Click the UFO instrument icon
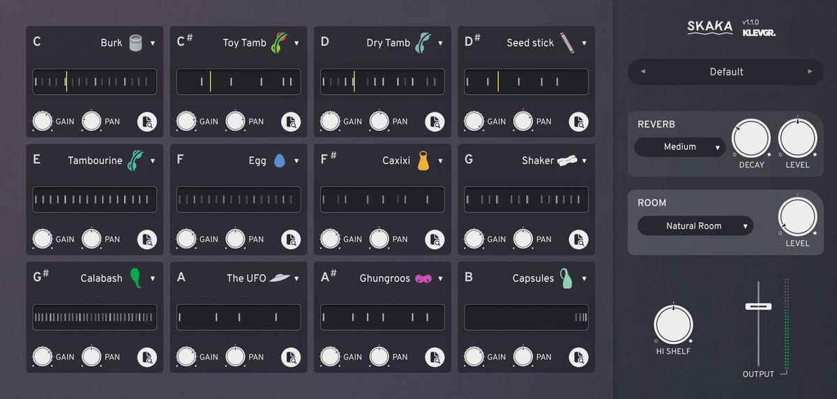The height and width of the screenshot is (399, 837). click(280, 278)
